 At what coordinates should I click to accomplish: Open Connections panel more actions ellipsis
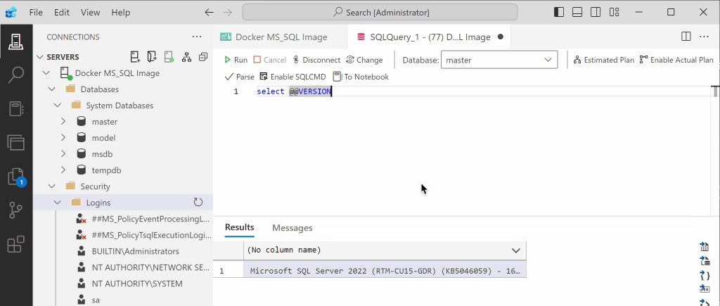tap(197, 37)
